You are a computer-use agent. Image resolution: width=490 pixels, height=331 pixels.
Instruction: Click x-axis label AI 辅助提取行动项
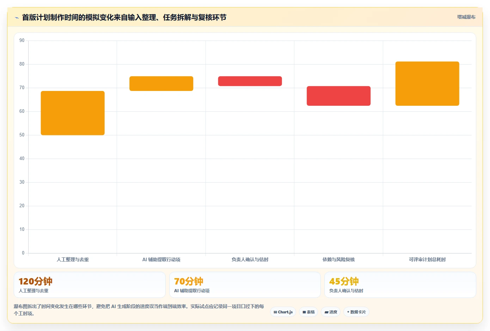pos(161,259)
